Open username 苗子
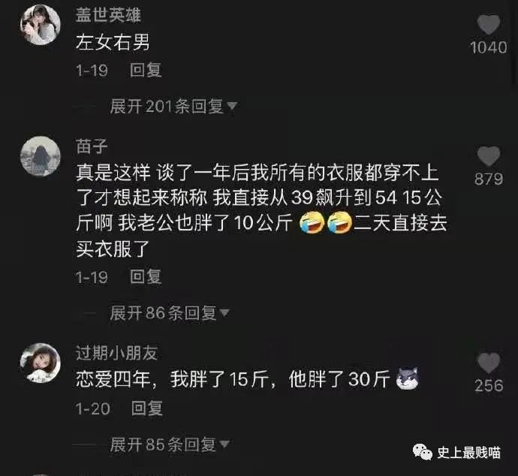 coord(92,146)
